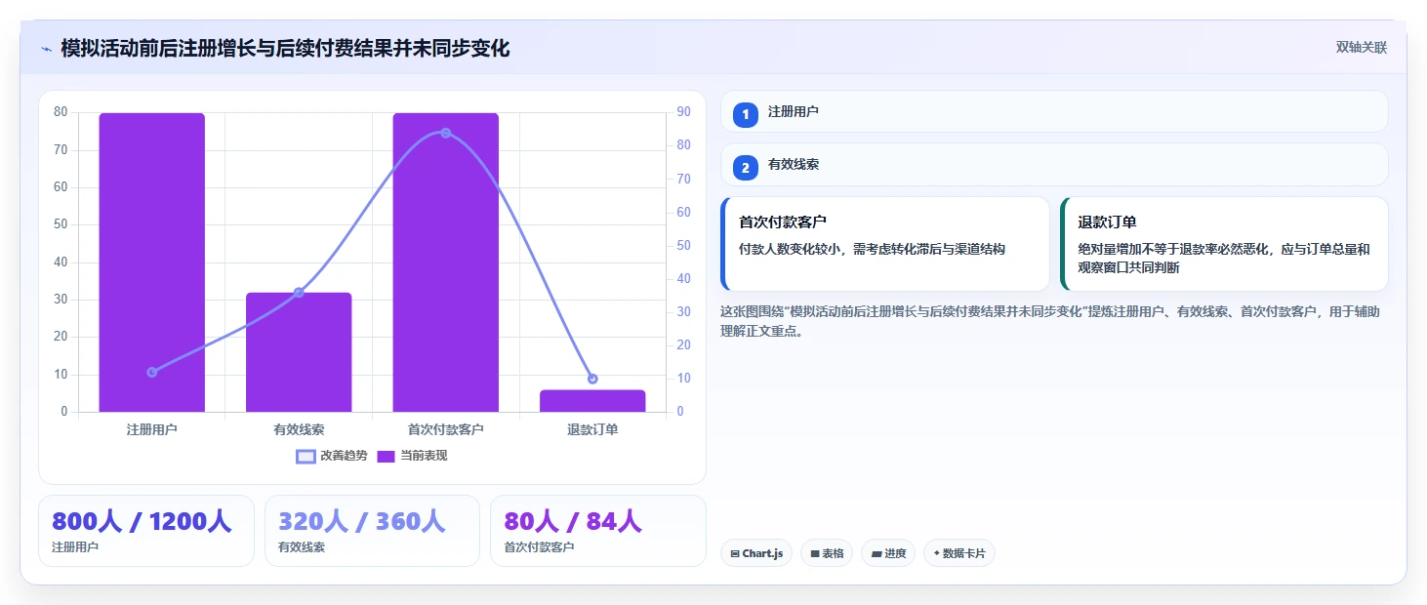The height and width of the screenshot is (605, 1427).
Task: Click the 首次付款客户 x-axis label
Action: (446, 429)
